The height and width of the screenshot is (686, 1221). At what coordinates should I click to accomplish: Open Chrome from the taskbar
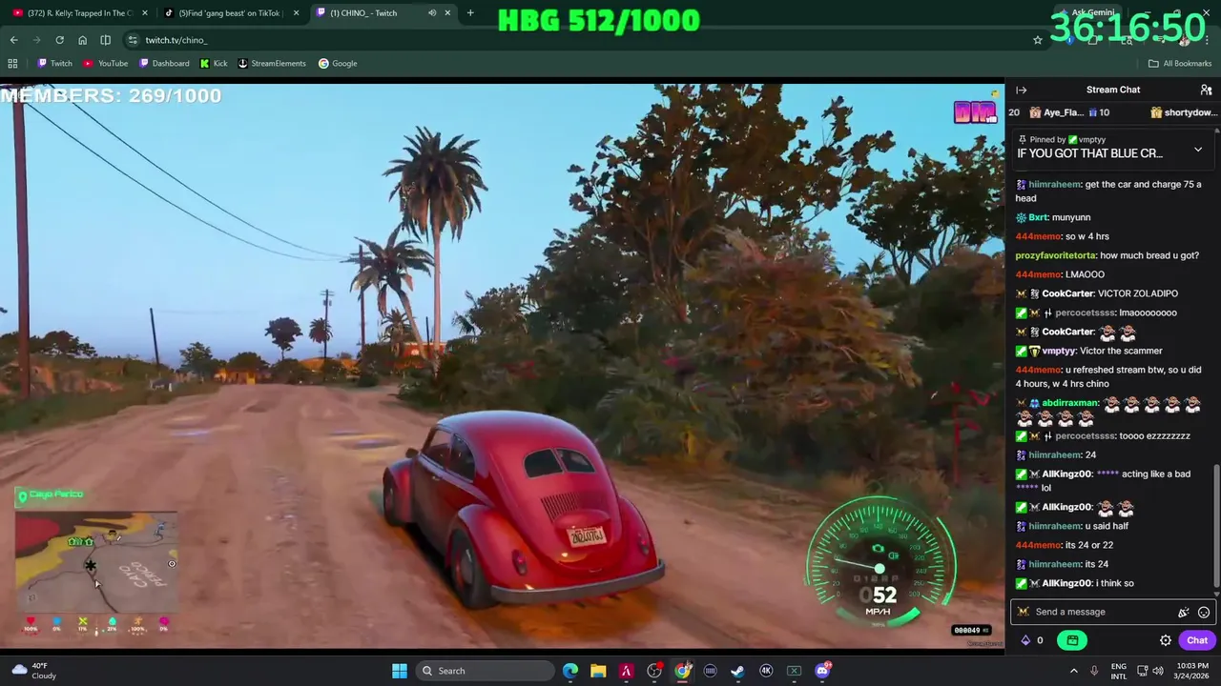tap(682, 671)
